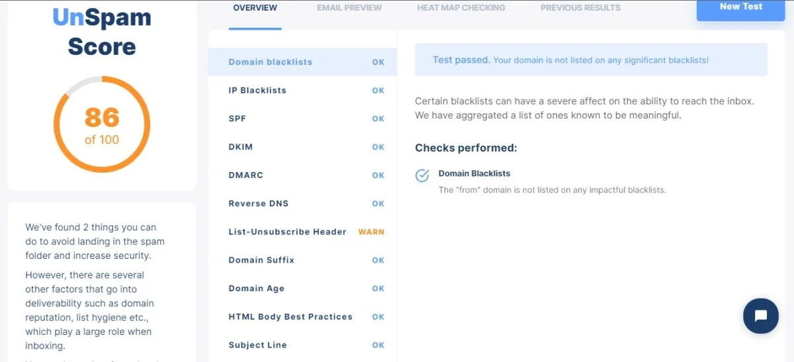Select the Overview tab
This screenshot has width=794, height=362.
coord(255,8)
